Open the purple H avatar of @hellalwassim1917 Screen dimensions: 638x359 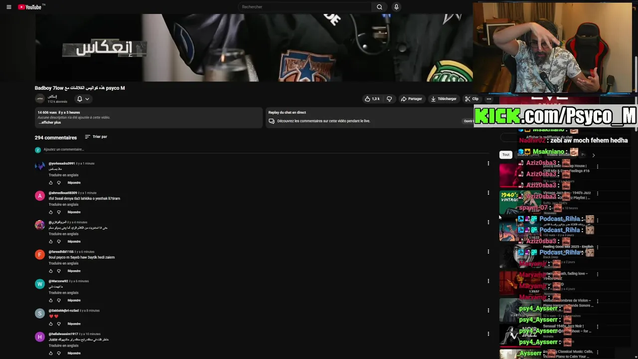[40, 337]
